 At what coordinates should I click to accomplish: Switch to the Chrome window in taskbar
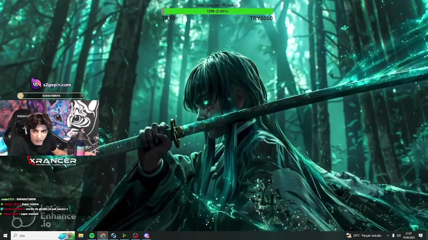tap(103, 236)
